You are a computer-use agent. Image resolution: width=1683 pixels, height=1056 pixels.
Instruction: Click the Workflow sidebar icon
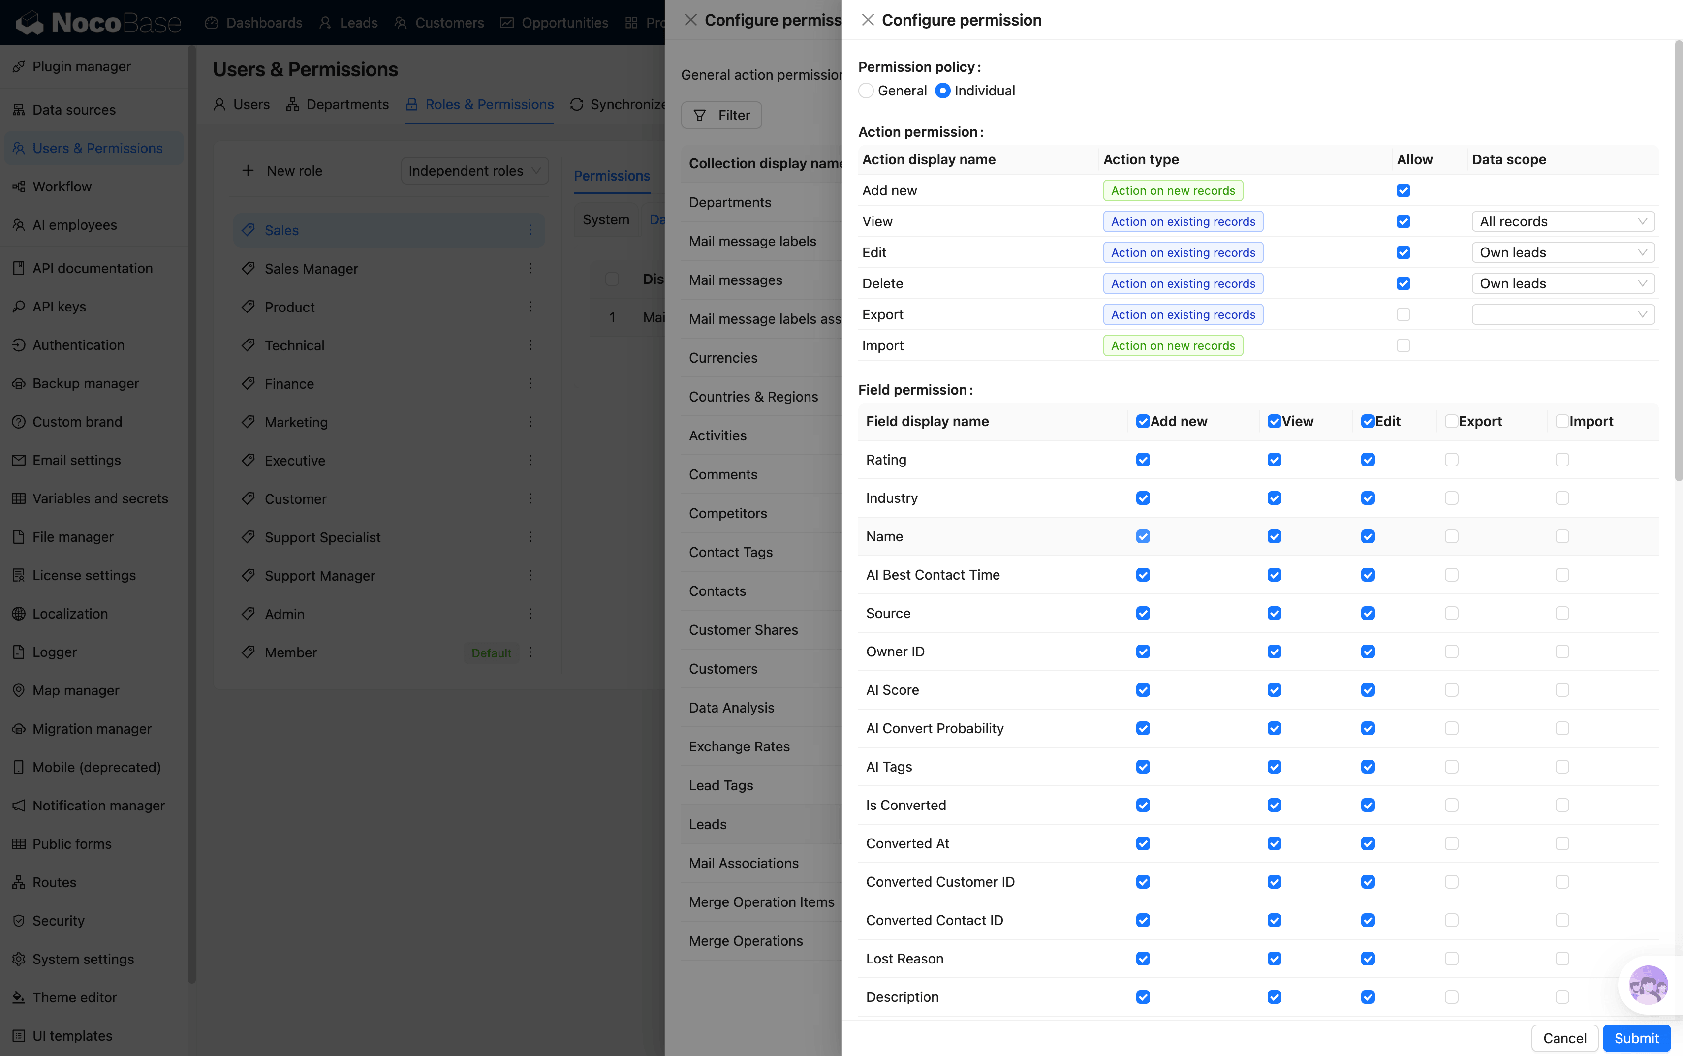click(x=19, y=186)
